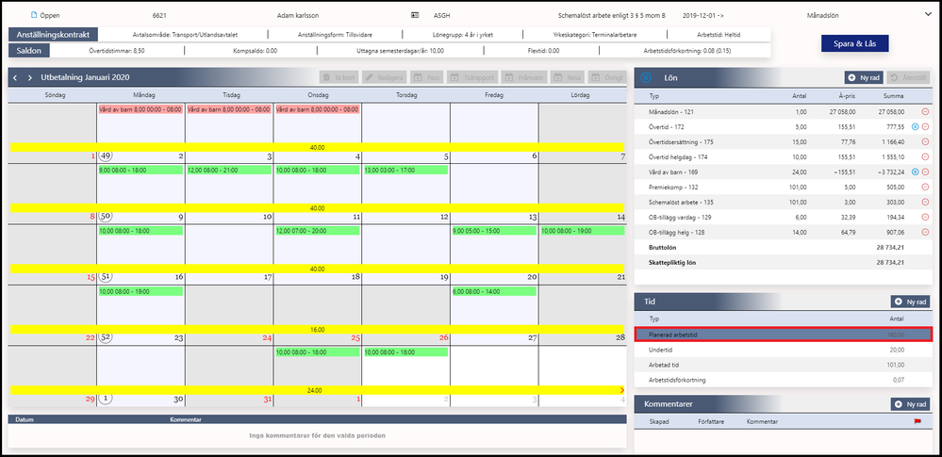Click the Öppen document status icon
Screen dimensions: 942x457
[34, 15]
